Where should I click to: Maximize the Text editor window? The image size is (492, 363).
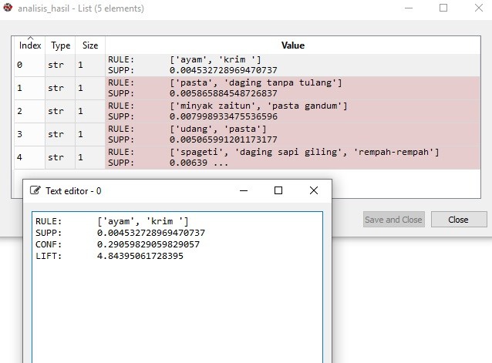point(278,190)
